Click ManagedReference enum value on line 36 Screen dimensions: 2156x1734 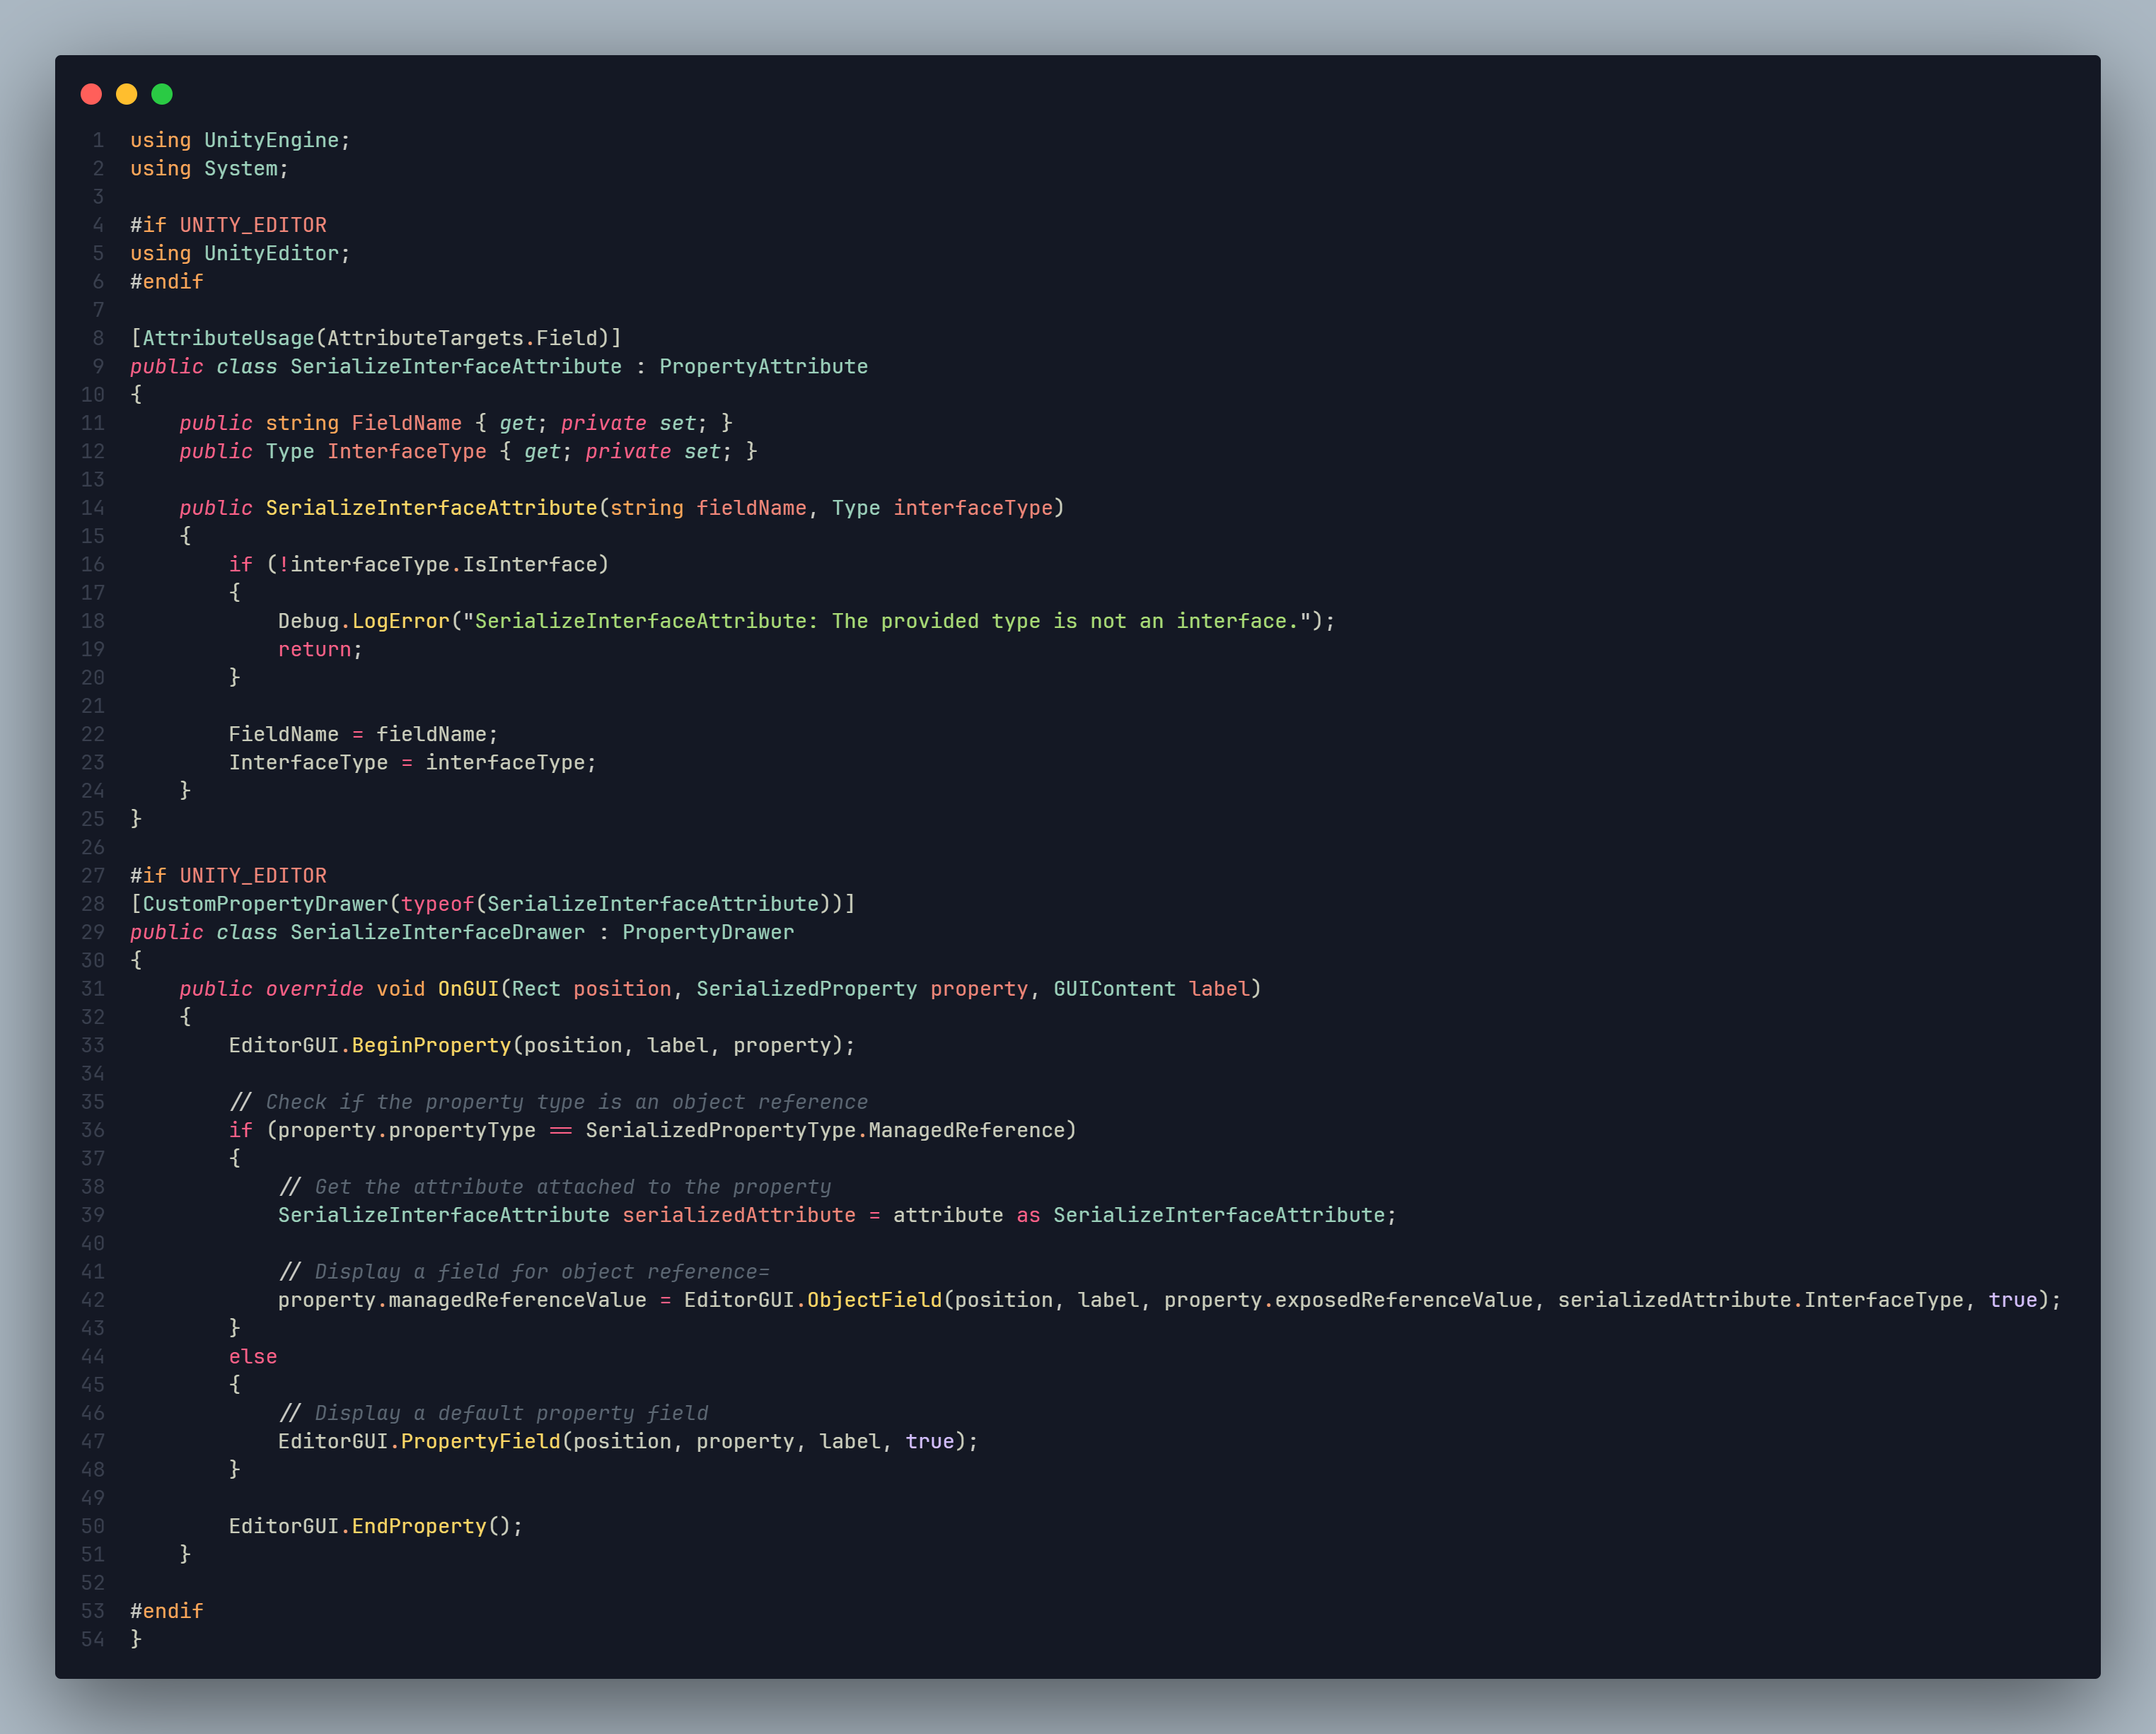(966, 1130)
